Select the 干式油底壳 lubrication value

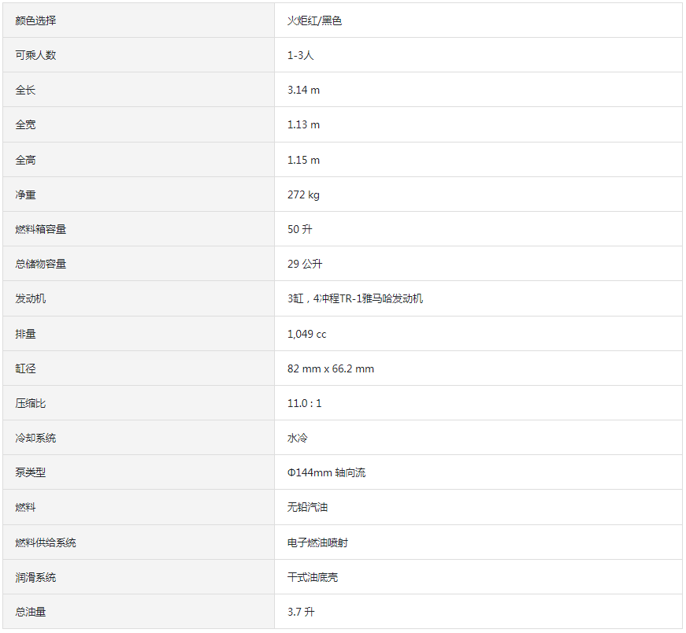pos(313,577)
